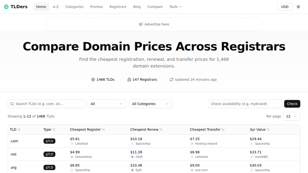Open the USD currency selector
Image resolution: width=308 pixels, height=173 pixels.
pyautogui.click(x=285, y=7)
